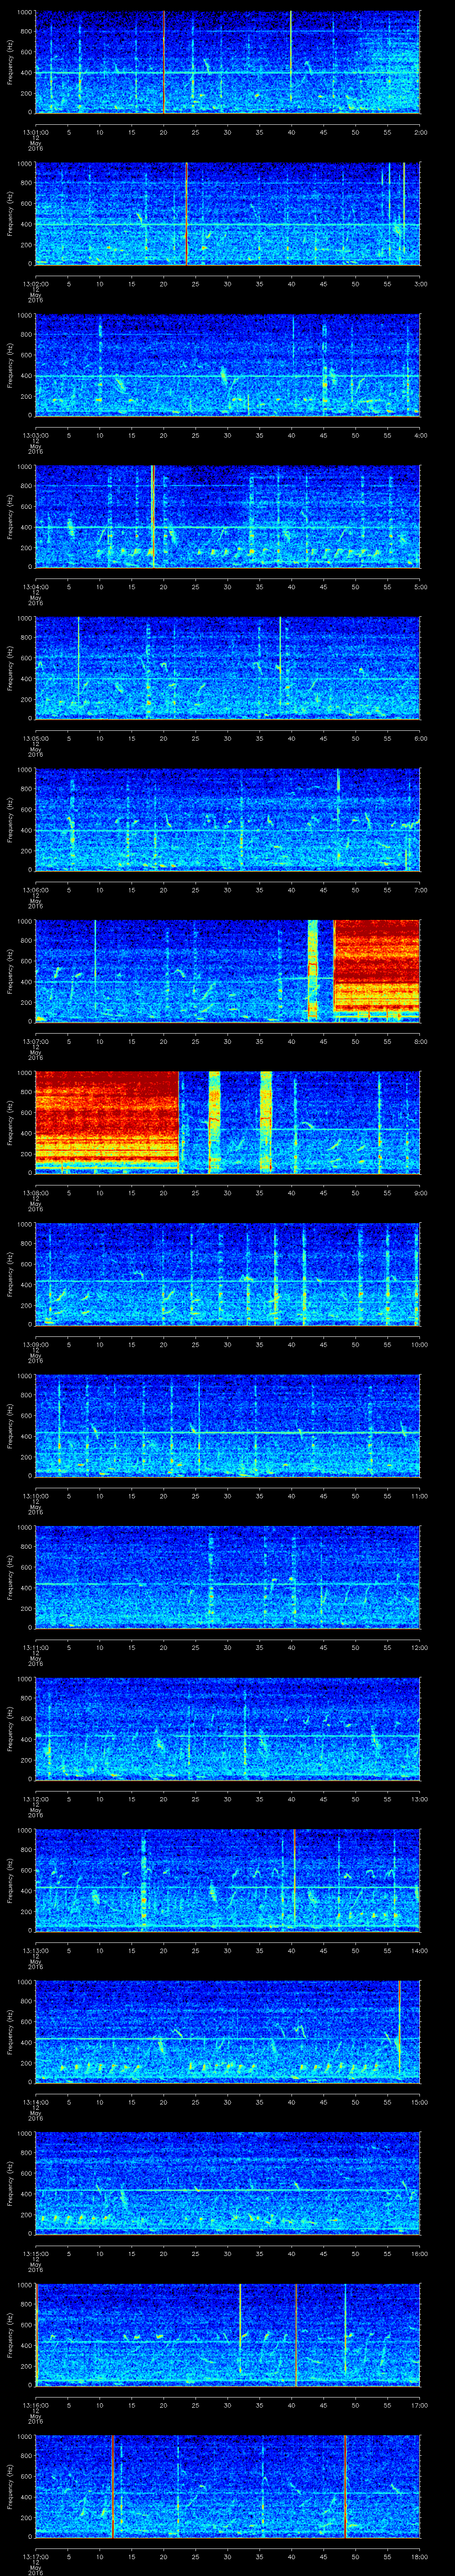
Task: Click the '12:00' end time label
Action: [x=419, y=1647]
